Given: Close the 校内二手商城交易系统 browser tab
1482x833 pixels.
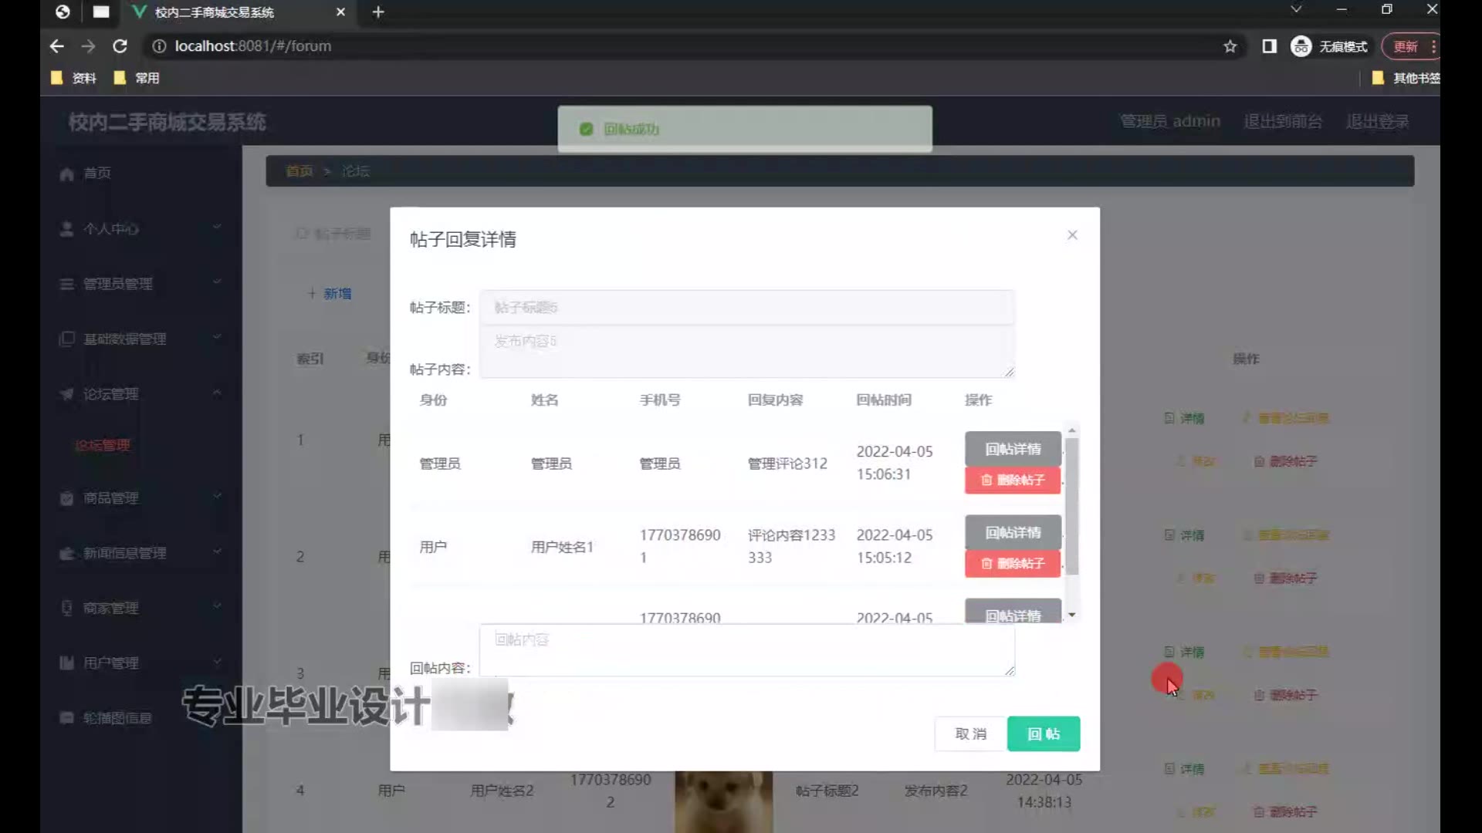Looking at the screenshot, I should tap(340, 12).
